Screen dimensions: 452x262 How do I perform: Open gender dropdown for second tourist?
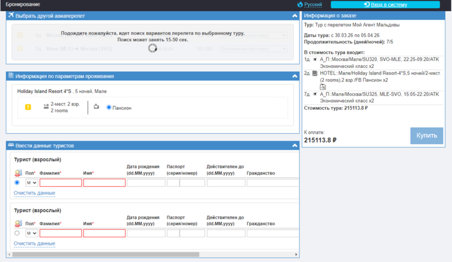point(32,233)
